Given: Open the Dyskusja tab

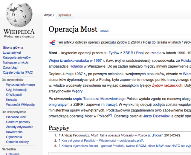Looking at the screenshot, I should tap(64, 15).
